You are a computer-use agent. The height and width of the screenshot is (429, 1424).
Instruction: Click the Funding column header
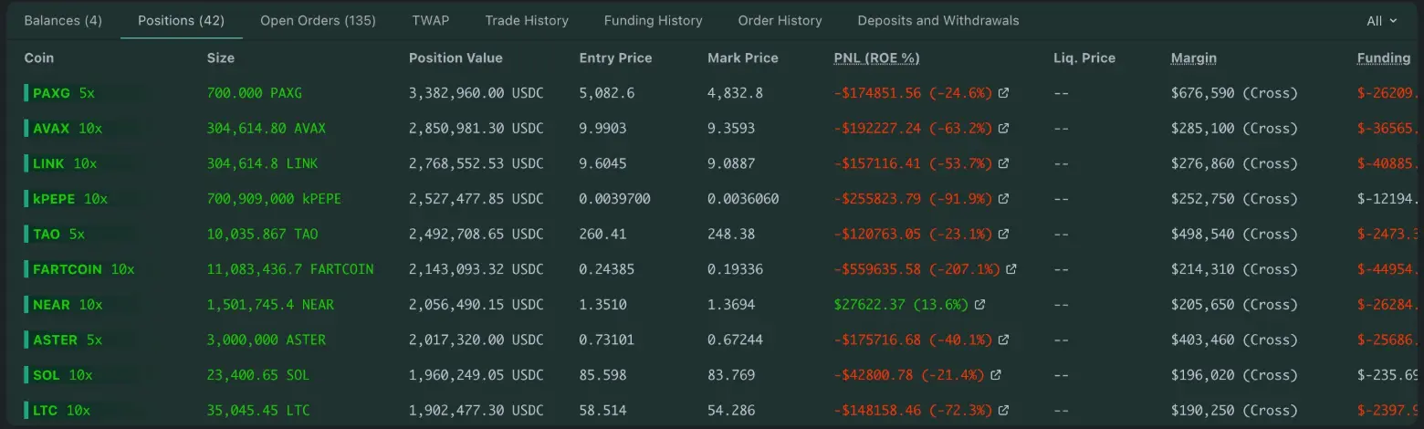point(1384,58)
